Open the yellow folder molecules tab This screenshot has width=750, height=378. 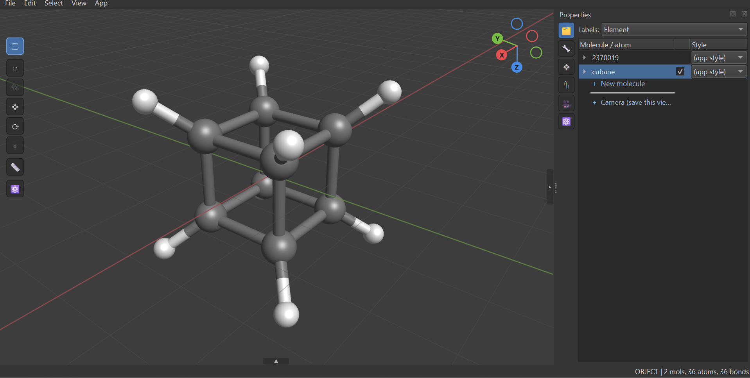[566, 30]
